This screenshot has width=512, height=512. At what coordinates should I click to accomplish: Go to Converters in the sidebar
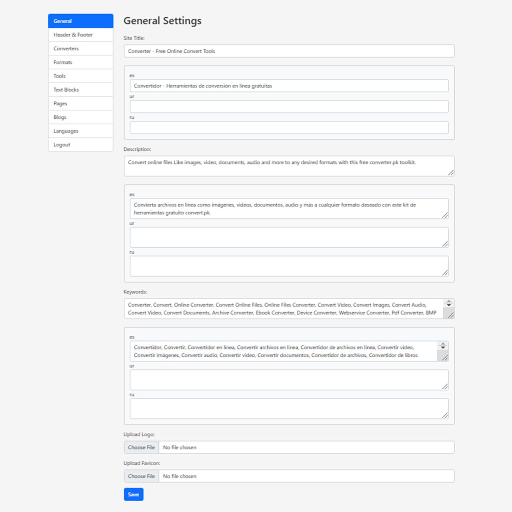click(x=81, y=48)
